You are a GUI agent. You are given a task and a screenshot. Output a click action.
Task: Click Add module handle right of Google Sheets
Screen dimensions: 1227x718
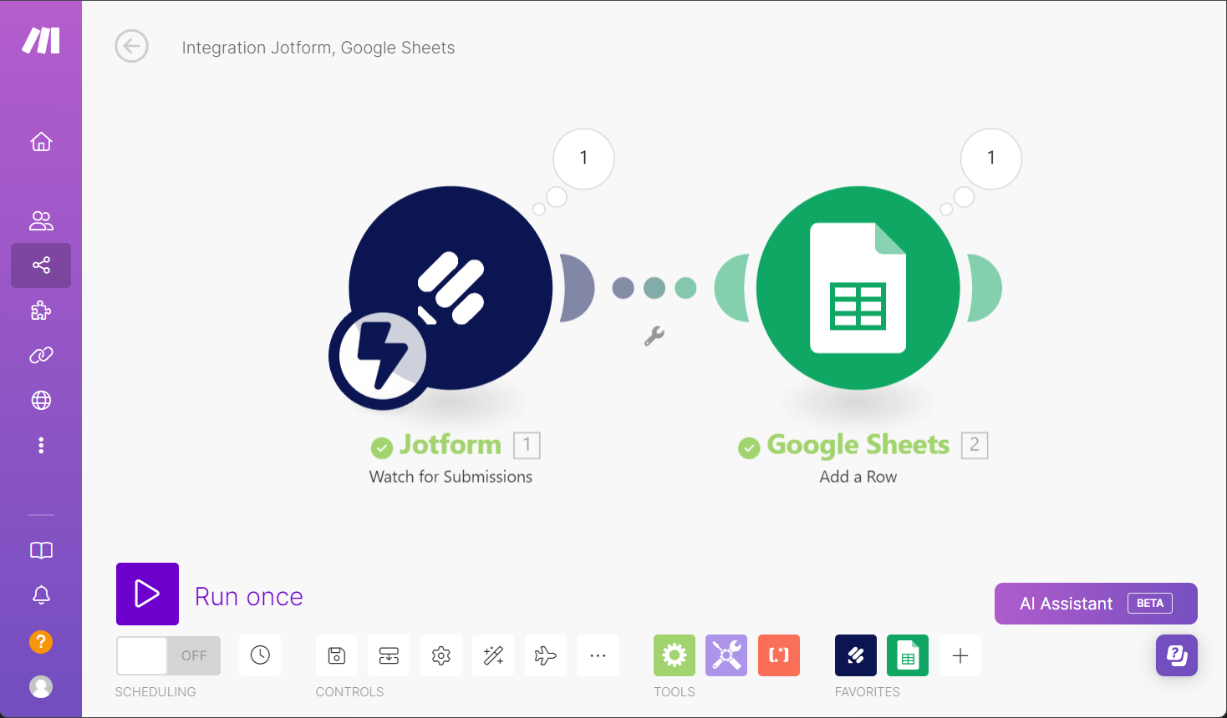coord(985,288)
